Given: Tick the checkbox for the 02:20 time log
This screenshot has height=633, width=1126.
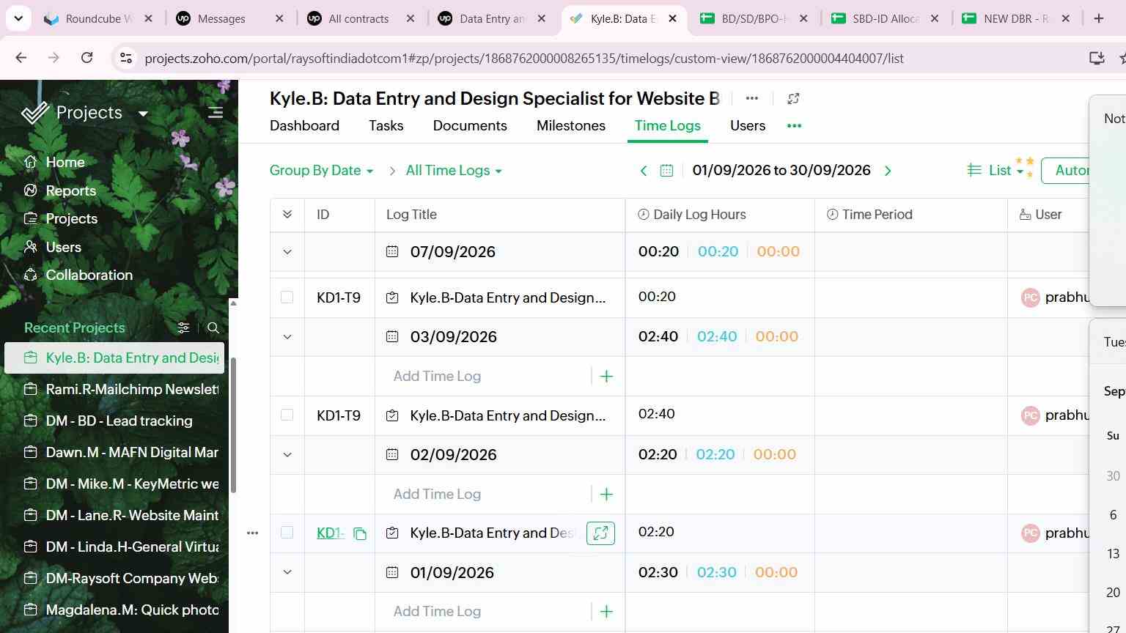Looking at the screenshot, I should tap(287, 533).
